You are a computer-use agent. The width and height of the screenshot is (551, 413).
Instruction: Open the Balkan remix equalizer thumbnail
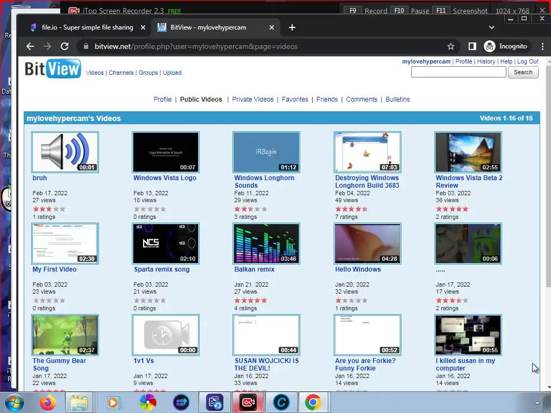click(x=266, y=244)
